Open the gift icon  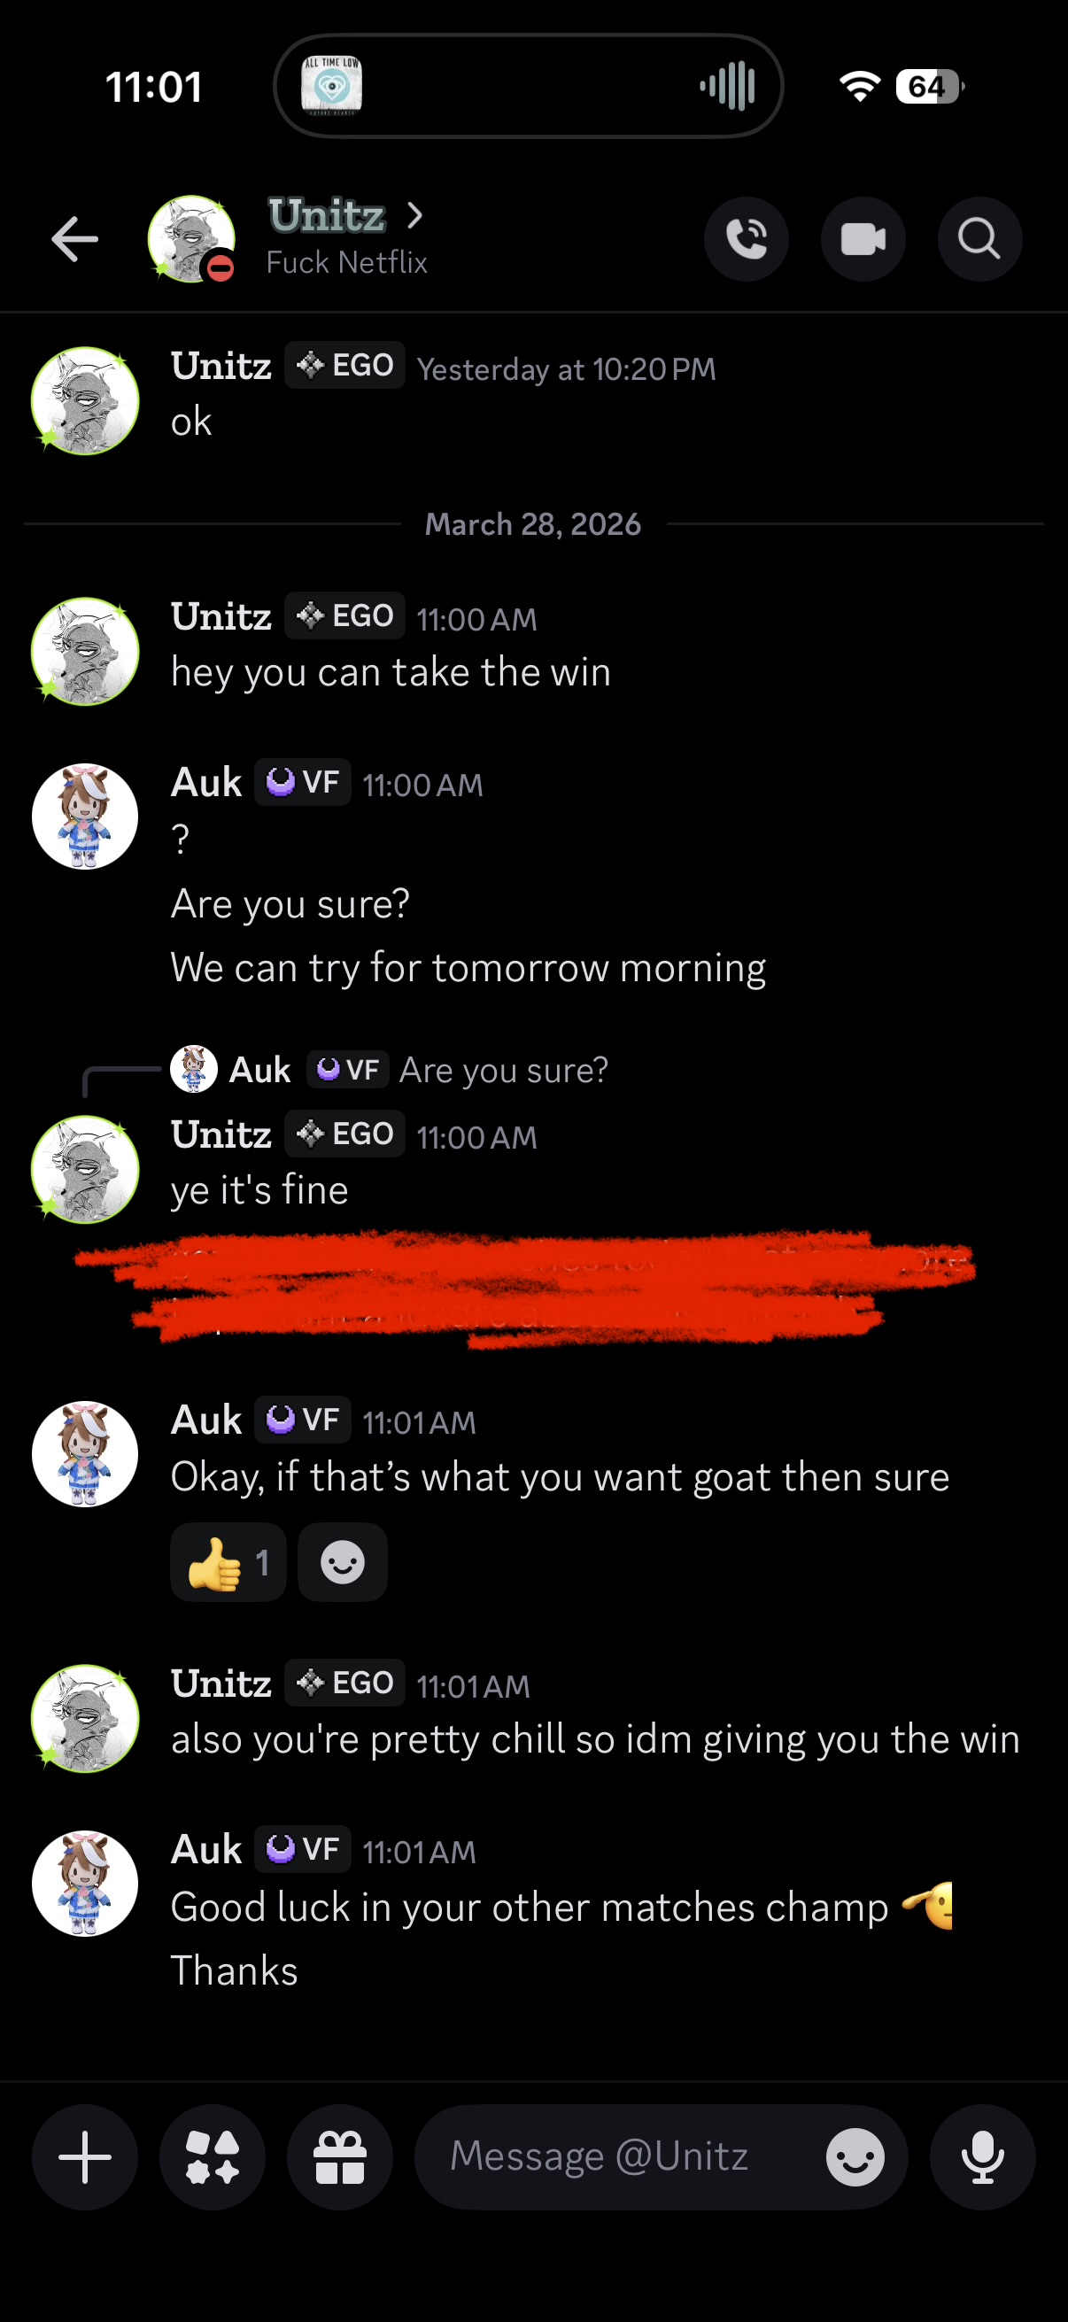pyautogui.click(x=340, y=2157)
